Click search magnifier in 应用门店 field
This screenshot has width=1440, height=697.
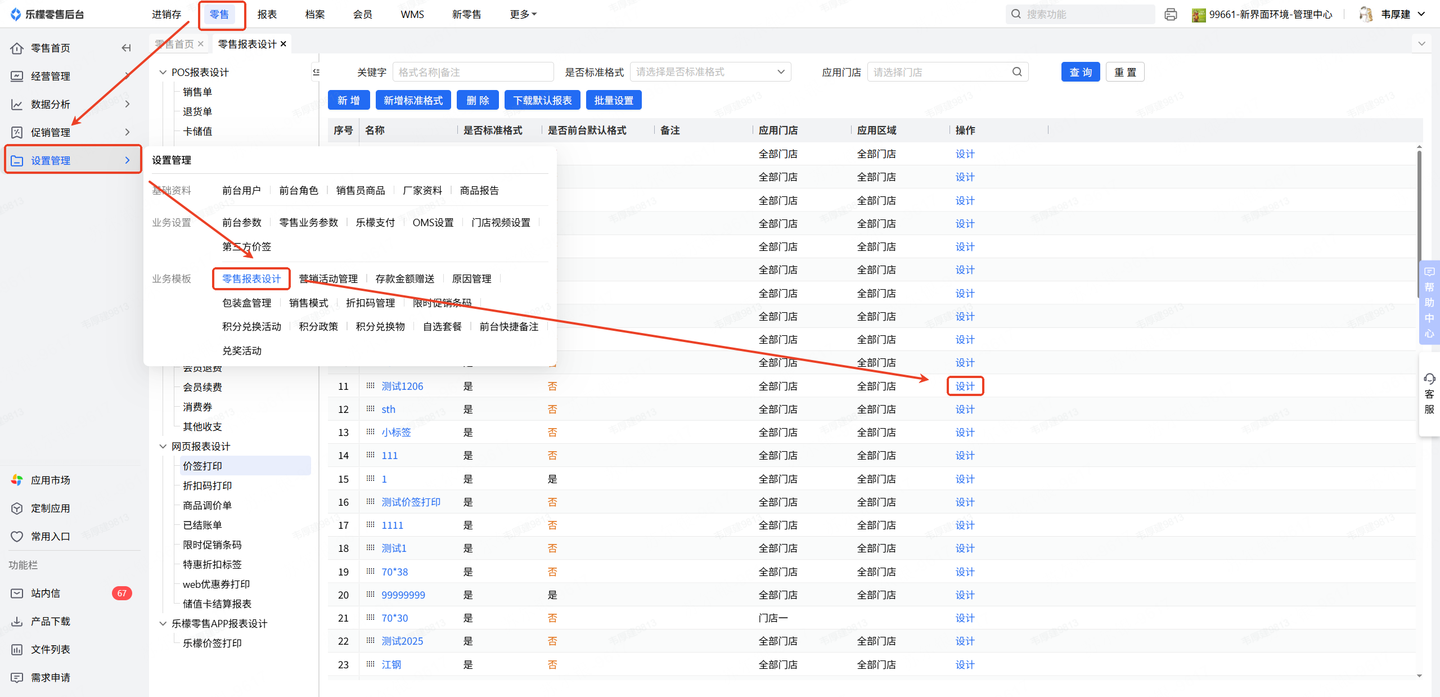pyautogui.click(x=1017, y=72)
